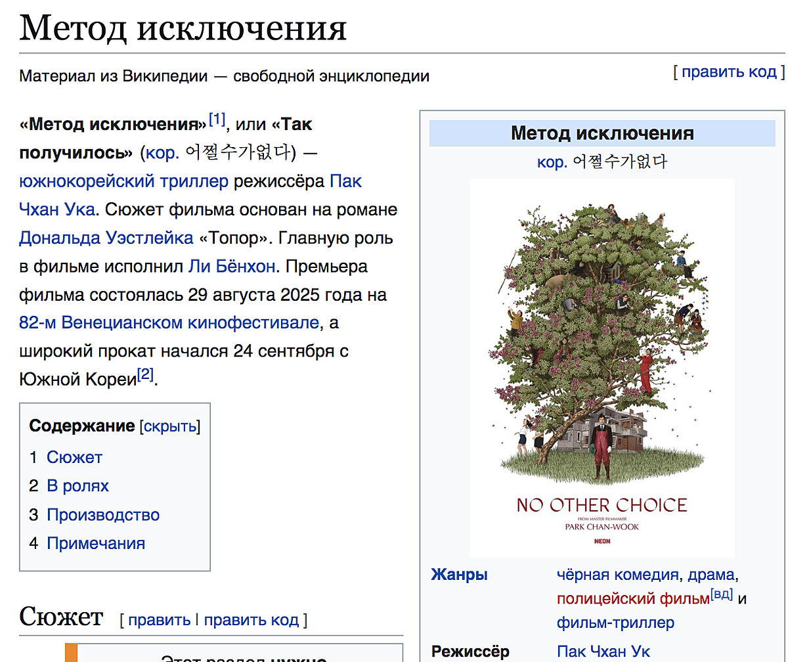The image size is (788, 662).
Task: Hide the contents box via «скрыть»
Action: coord(170,426)
